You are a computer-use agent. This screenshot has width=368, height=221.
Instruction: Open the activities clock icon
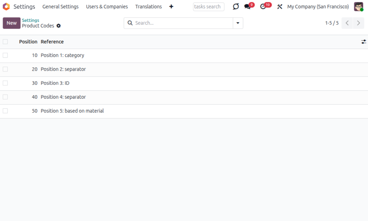pyautogui.click(x=263, y=7)
